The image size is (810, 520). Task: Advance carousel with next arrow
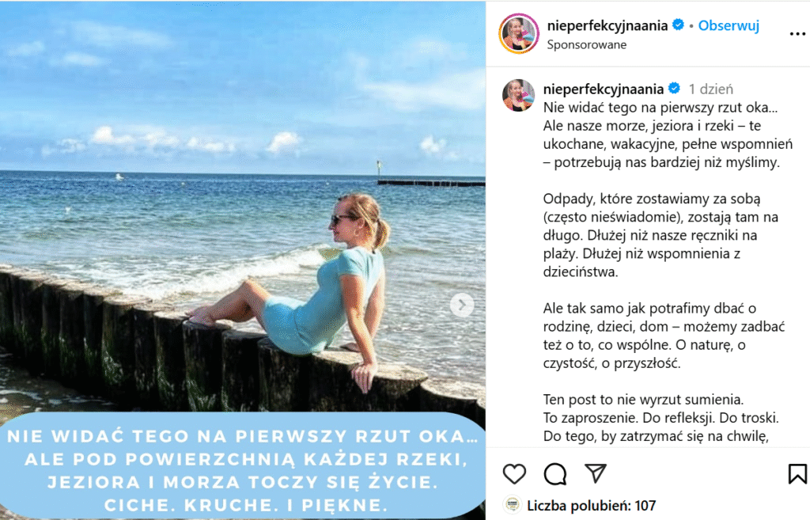[x=462, y=305]
